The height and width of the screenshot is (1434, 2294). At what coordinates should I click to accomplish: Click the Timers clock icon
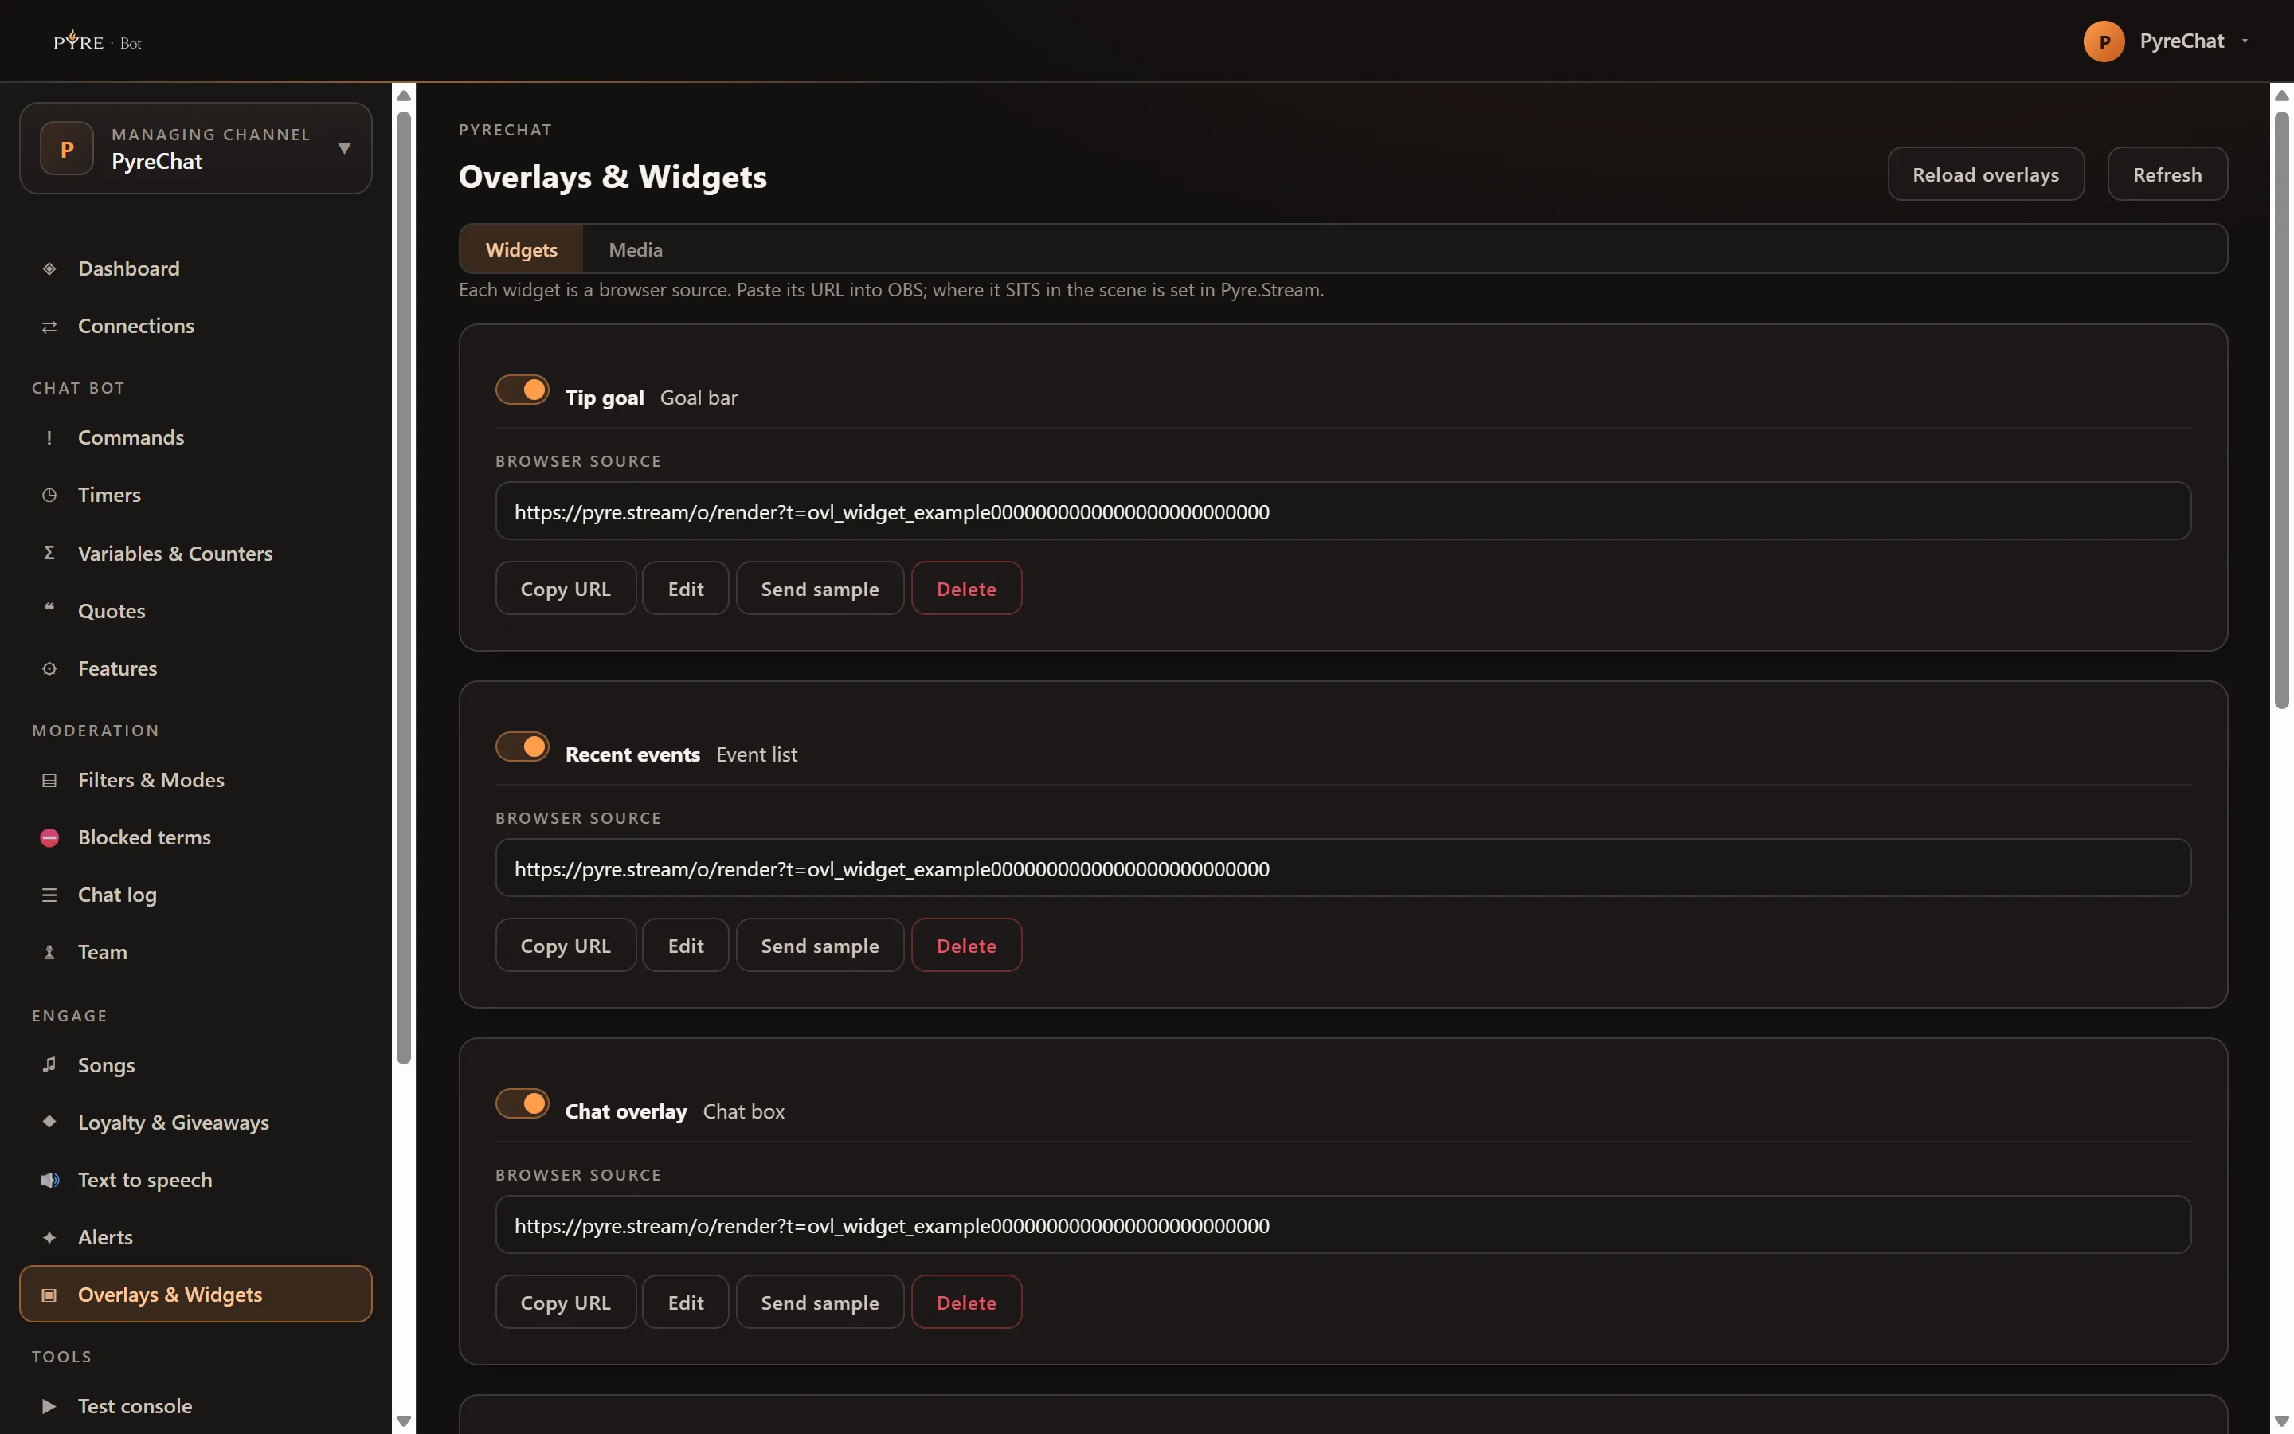click(x=49, y=495)
